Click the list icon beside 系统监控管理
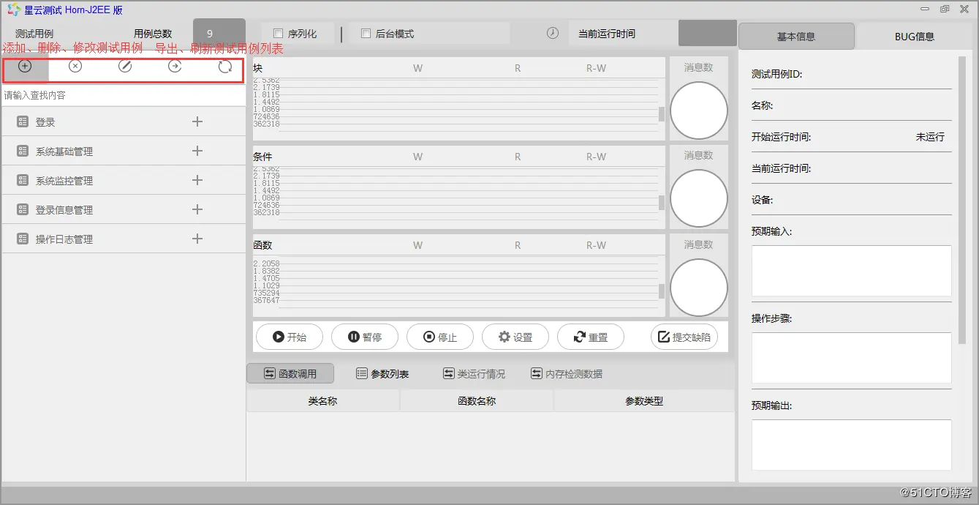979x505 pixels. [23, 181]
